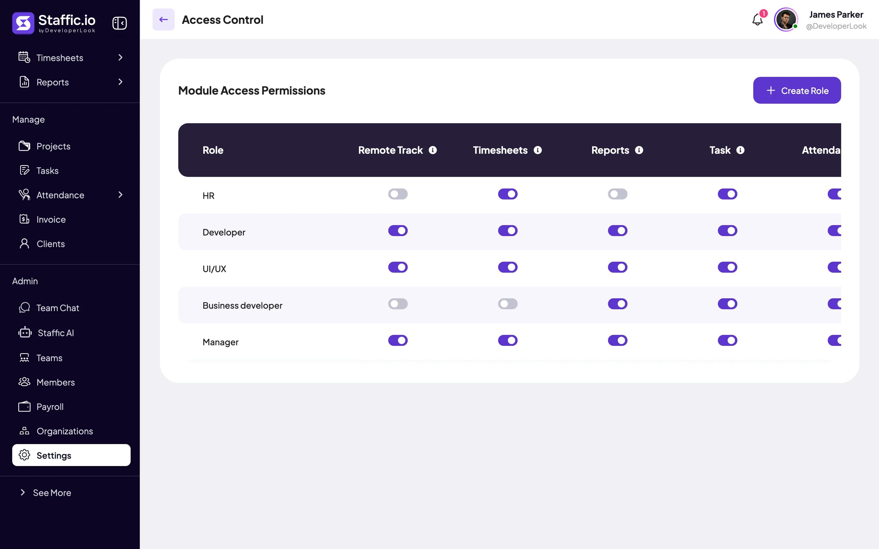
Task: Click the Reports column info icon
Action: 639,150
